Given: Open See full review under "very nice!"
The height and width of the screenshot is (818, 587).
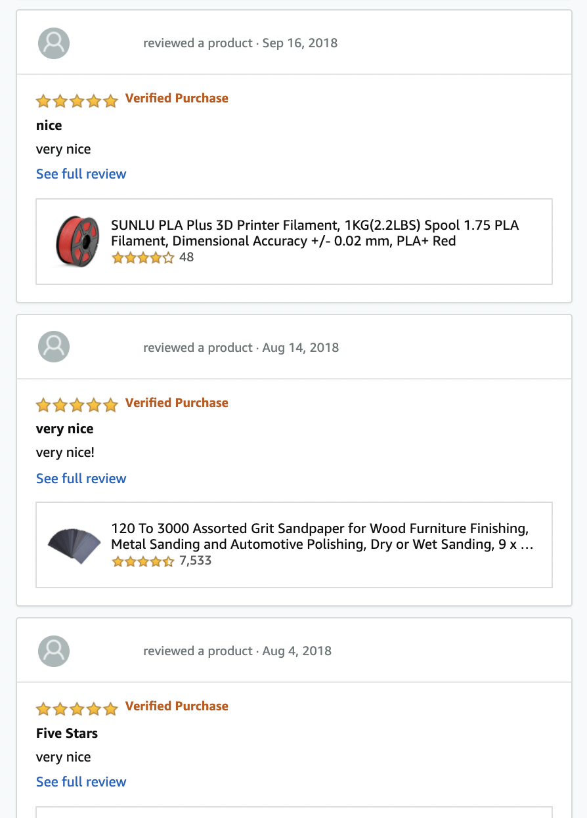Looking at the screenshot, I should tap(81, 479).
